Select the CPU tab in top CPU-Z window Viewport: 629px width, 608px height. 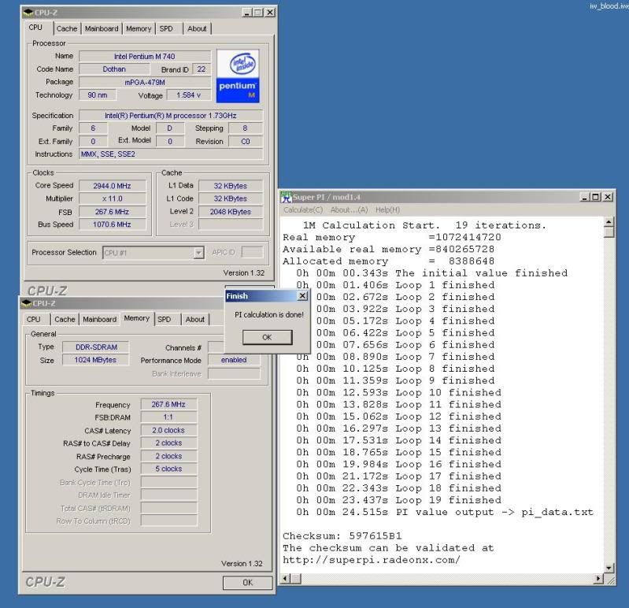[35, 28]
